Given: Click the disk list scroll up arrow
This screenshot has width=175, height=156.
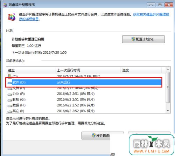Looking at the screenshot, I should (x=168, y=70).
